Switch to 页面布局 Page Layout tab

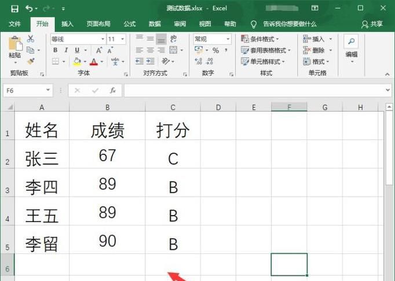coord(98,24)
